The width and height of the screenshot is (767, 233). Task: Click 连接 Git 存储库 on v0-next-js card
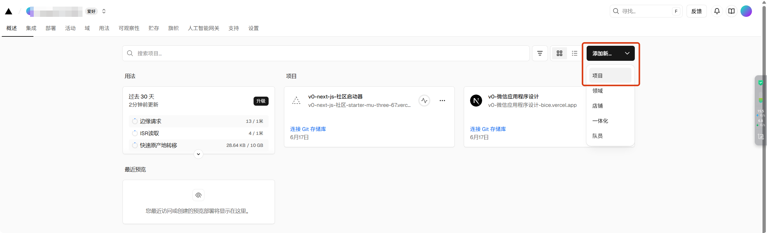click(x=308, y=129)
